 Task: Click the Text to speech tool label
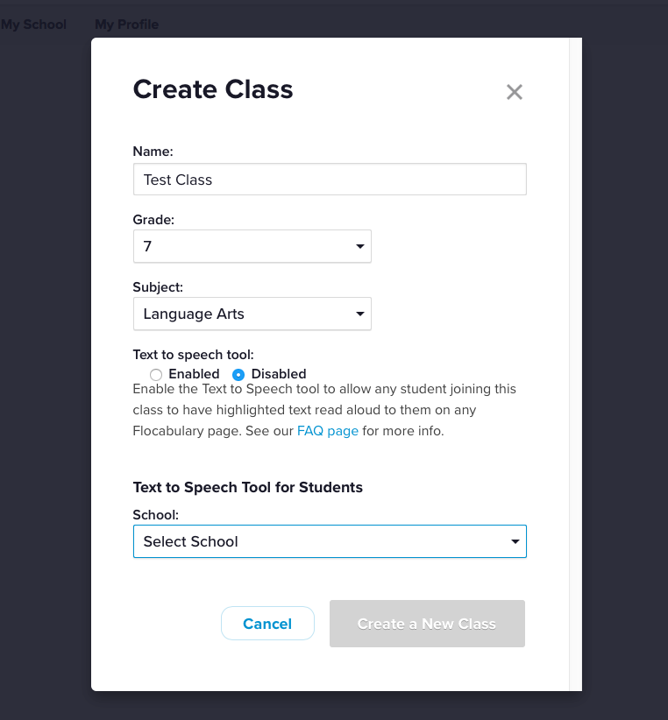click(x=193, y=355)
